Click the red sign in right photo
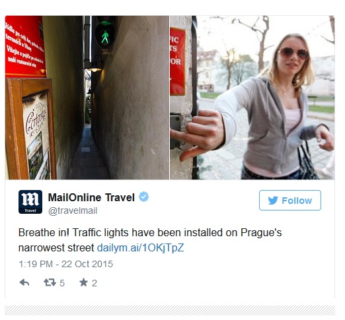Viewport: 345px width, 320px height. [177, 61]
